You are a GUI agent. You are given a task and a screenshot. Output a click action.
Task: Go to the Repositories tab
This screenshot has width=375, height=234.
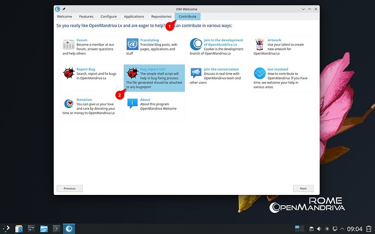click(161, 16)
